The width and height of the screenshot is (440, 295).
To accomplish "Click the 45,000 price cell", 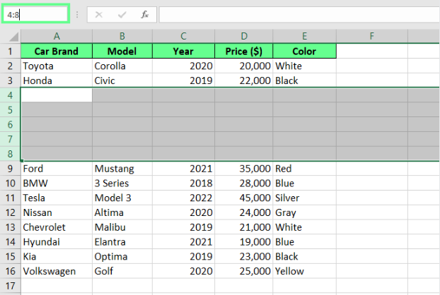I will pyautogui.click(x=243, y=198).
